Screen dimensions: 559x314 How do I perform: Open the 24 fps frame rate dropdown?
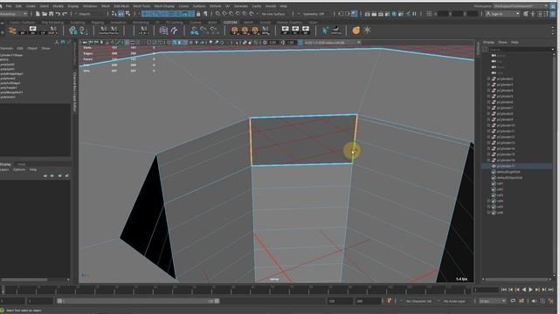point(492,301)
